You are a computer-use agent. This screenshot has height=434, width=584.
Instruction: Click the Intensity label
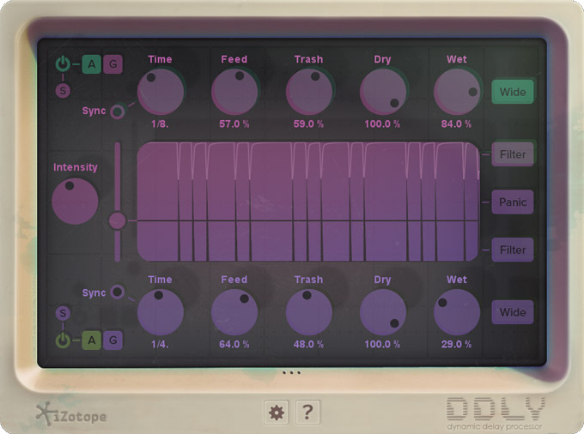[x=76, y=167]
